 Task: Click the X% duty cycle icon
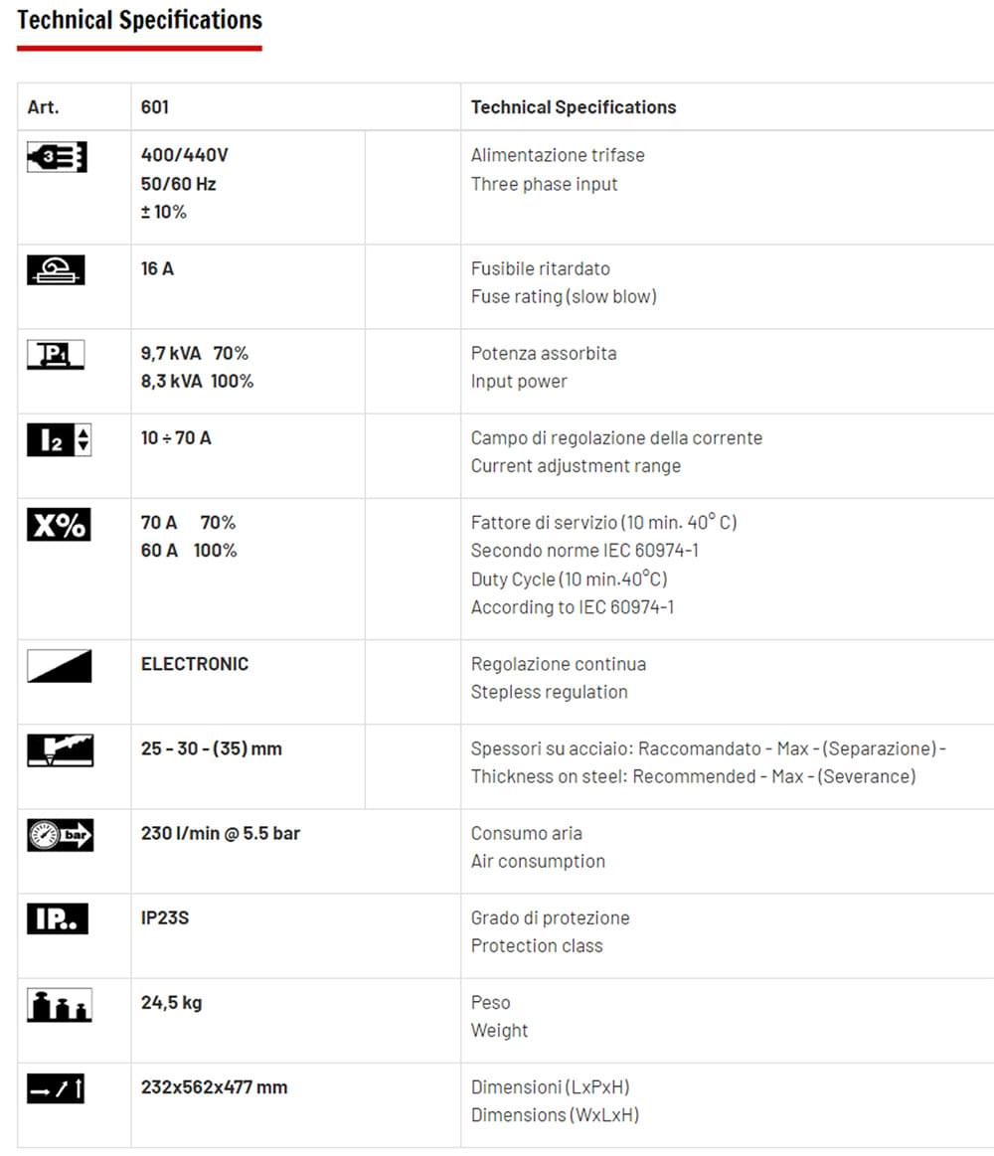58,525
